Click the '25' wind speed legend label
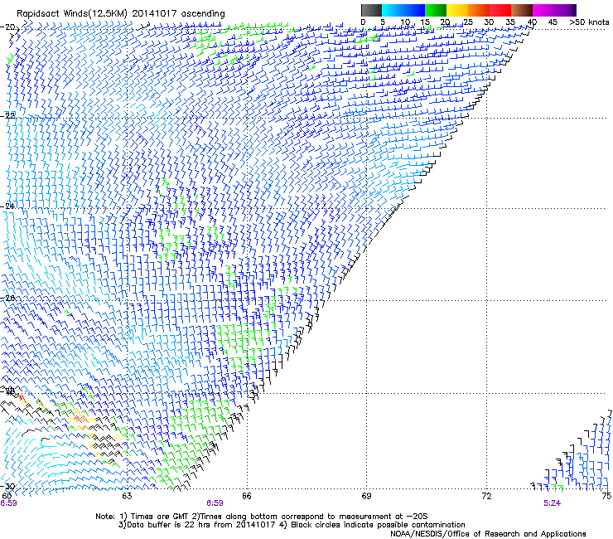 tap(467, 22)
